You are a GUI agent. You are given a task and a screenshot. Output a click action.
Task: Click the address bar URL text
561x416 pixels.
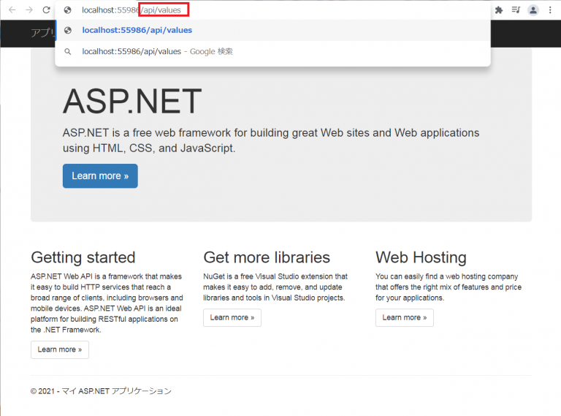coord(131,10)
